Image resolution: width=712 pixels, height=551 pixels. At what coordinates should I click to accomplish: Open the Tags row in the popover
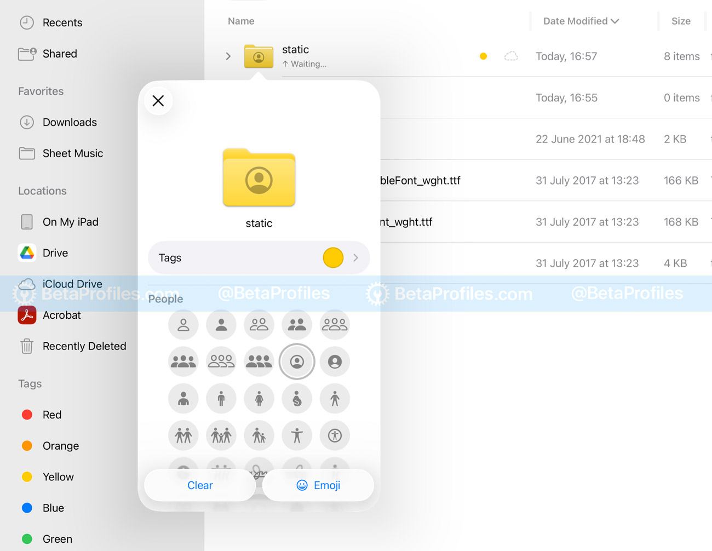coord(259,257)
